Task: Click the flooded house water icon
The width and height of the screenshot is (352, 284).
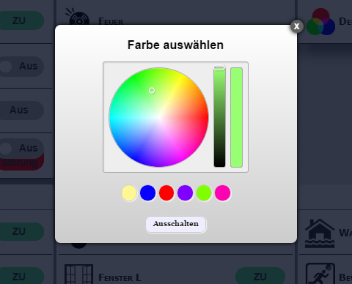Action: click(x=320, y=233)
